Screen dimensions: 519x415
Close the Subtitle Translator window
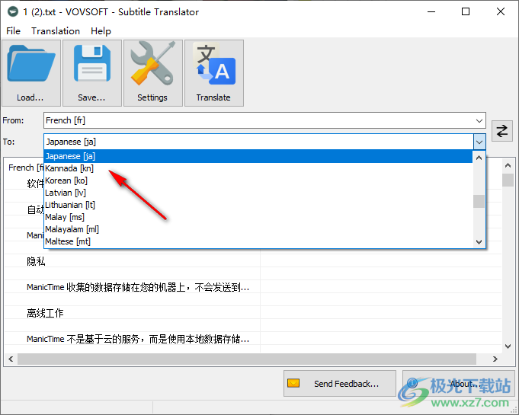[501, 12]
